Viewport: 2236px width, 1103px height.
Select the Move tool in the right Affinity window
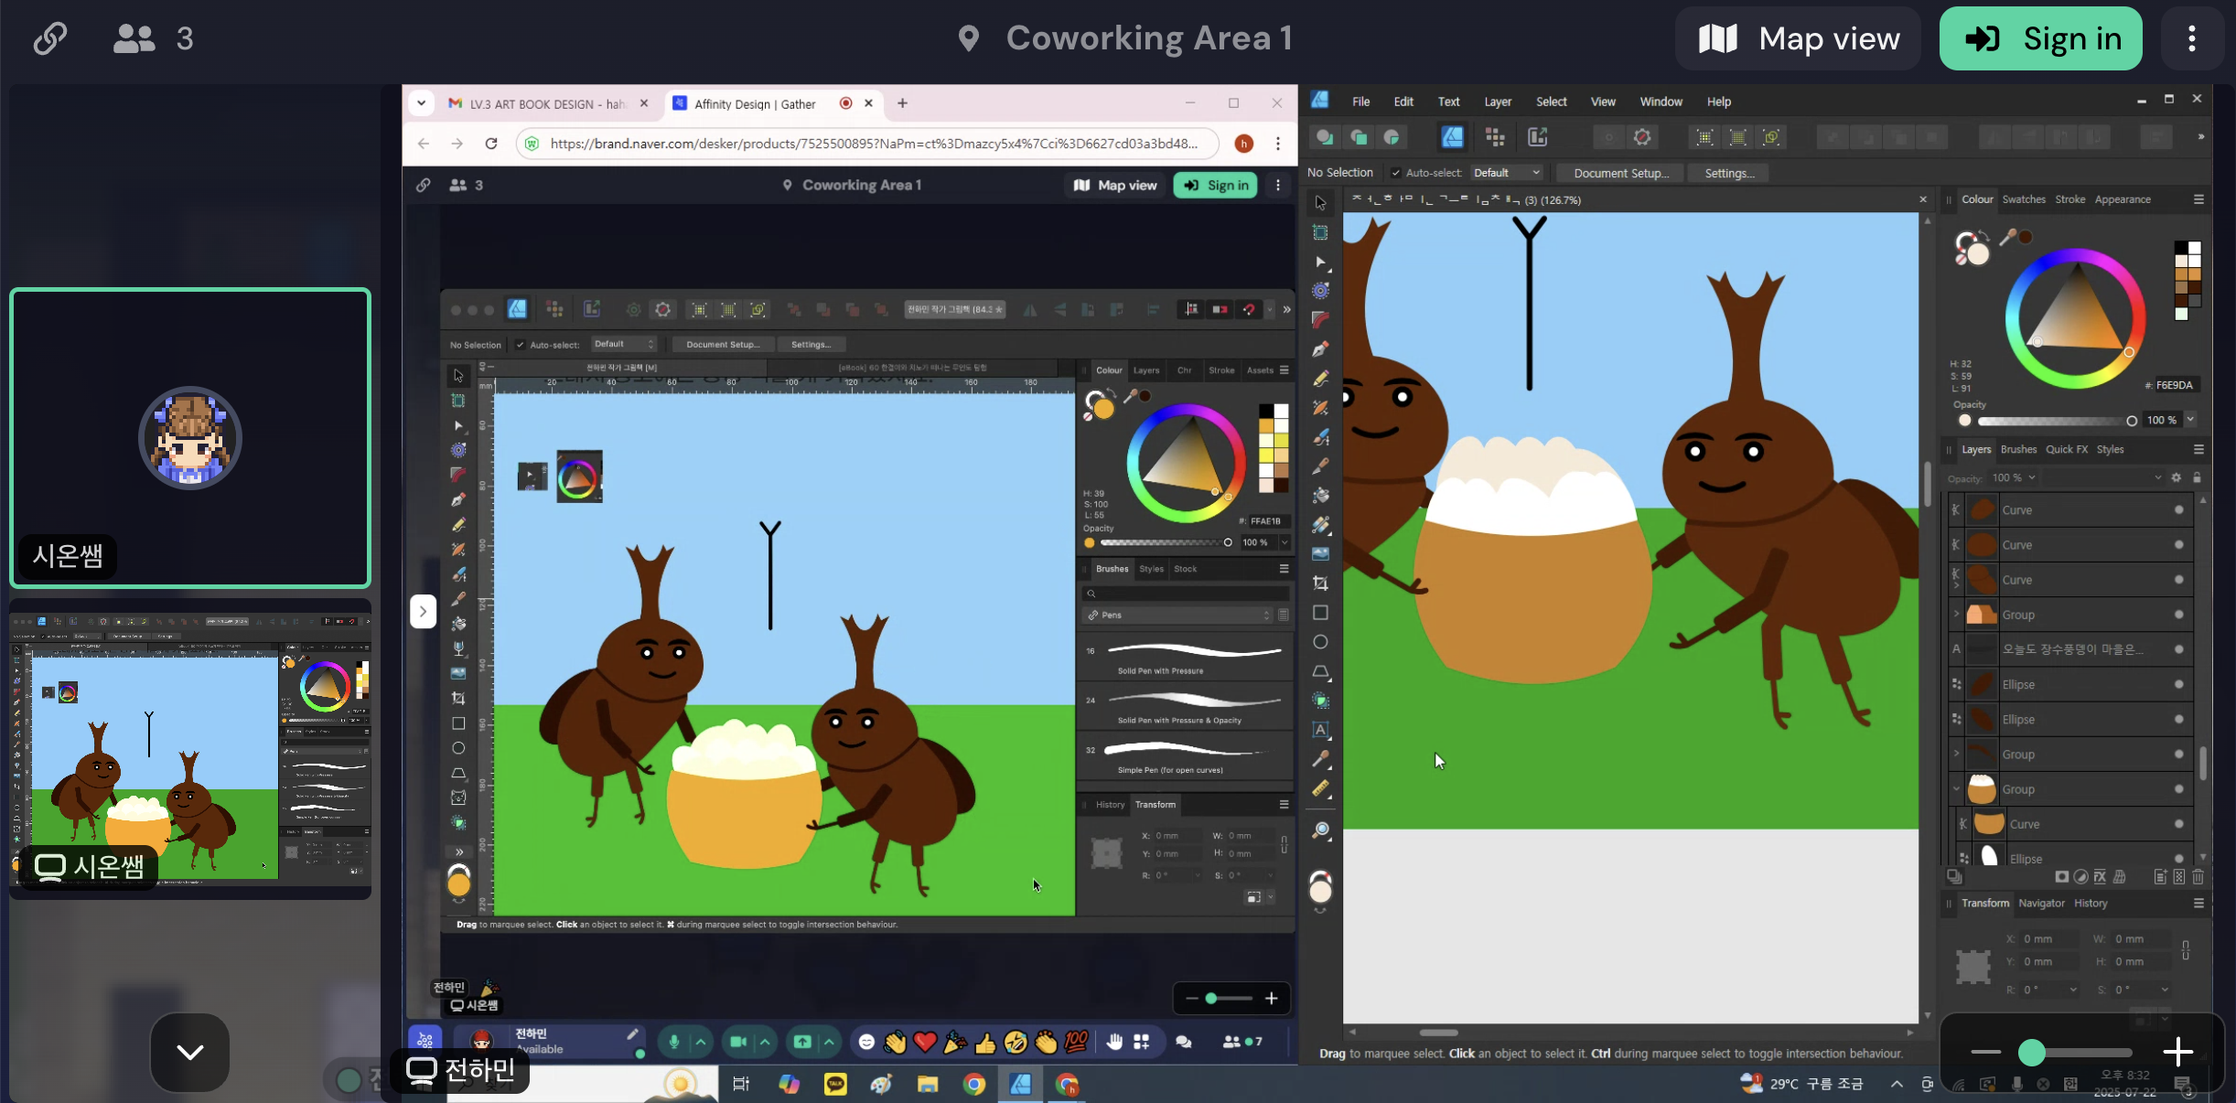1320,203
